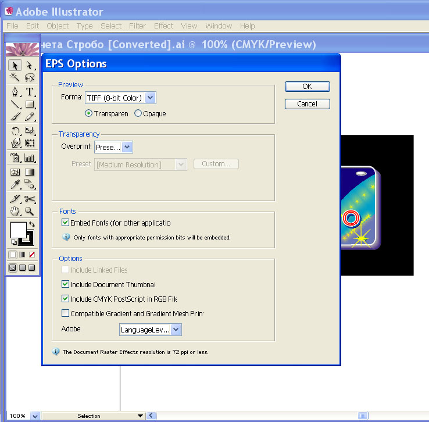Click the horizontal scrollbar left arrow

pyautogui.click(x=152, y=416)
